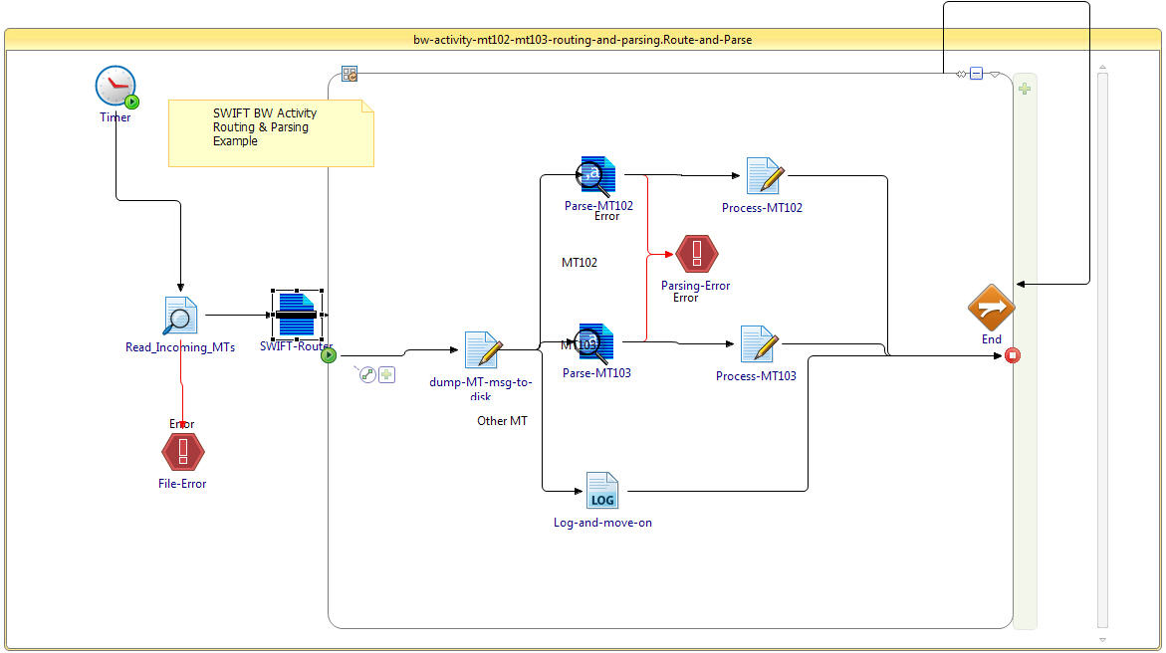
Task: Select the Parsing-Error throw activity
Action: 697,255
